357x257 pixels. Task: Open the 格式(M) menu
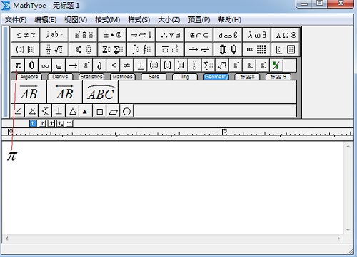point(108,19)
